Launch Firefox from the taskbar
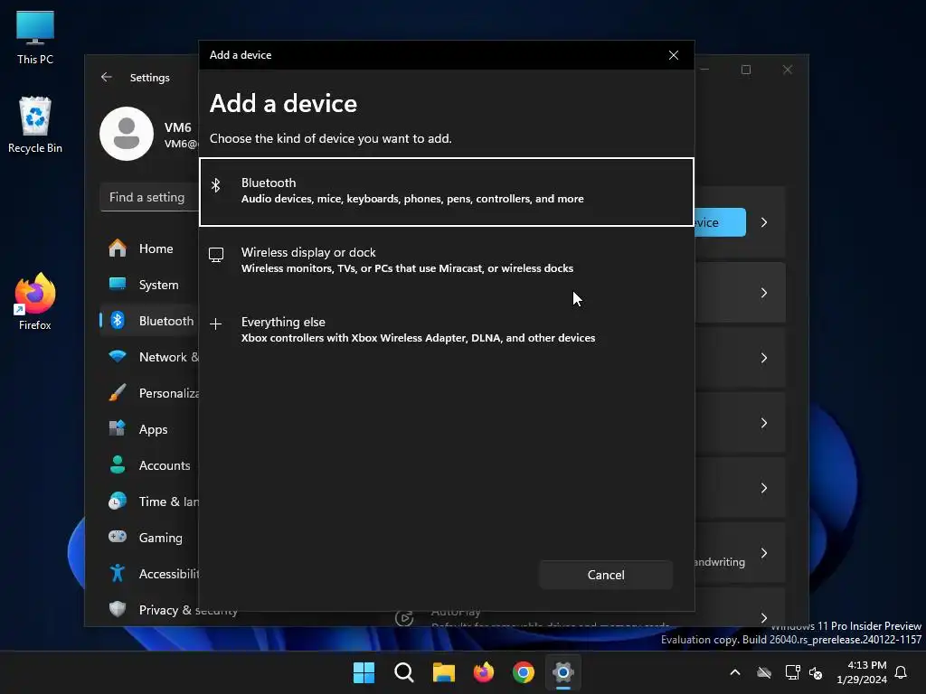Screen dimensions: 926x694 (x=484, y=672)
